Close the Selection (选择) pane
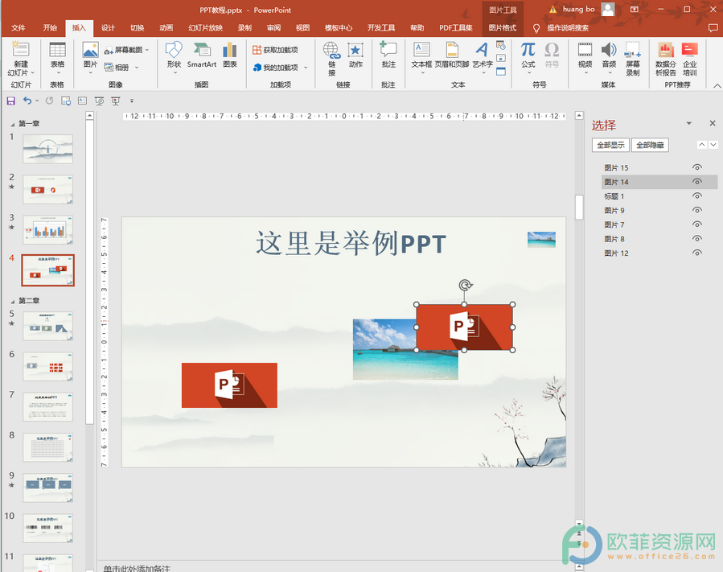This screenshot has height=572, width=723. (713, 123)
